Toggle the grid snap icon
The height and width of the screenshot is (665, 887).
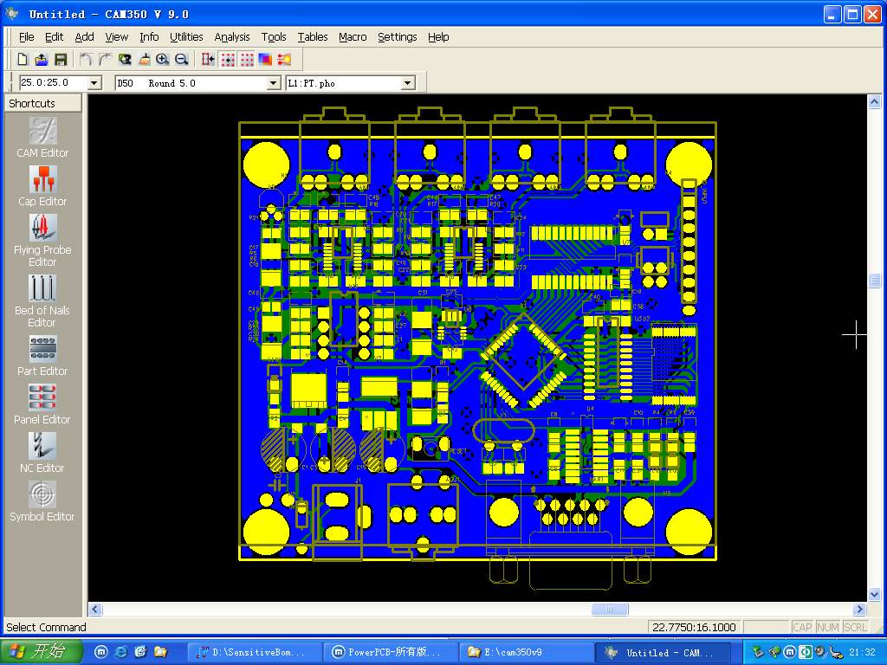point(228,60)
